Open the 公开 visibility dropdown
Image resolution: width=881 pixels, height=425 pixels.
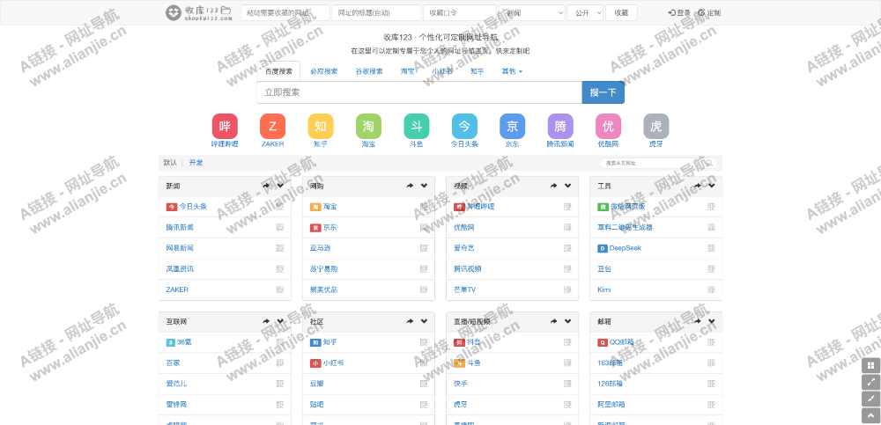click(x=586, y=13)
